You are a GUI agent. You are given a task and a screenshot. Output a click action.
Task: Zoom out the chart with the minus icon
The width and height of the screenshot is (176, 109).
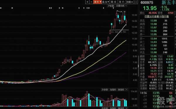pyautogui.click(x=91, y=2)
